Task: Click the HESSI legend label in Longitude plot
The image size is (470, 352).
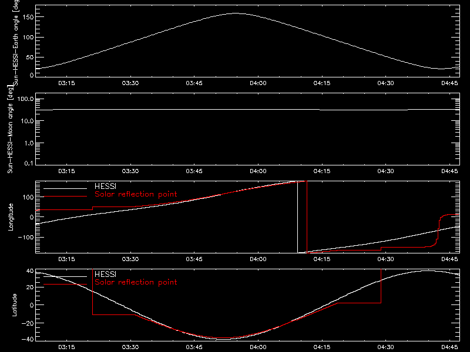Action: [105, 186]
